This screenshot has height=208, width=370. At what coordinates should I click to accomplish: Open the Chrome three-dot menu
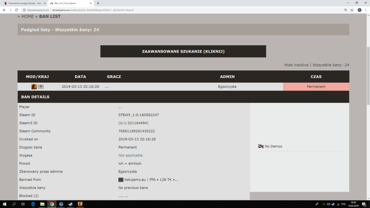coord(366,10)
